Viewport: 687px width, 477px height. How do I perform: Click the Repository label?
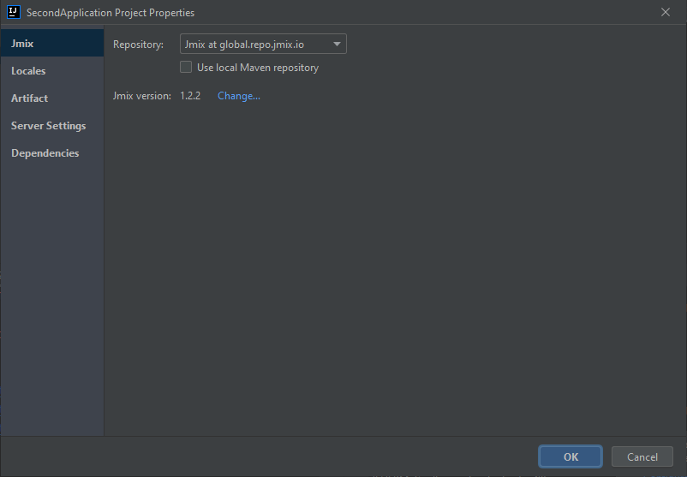click(x=138, y=45)
